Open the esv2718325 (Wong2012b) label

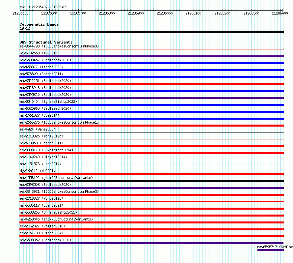(x=41, y=136)
